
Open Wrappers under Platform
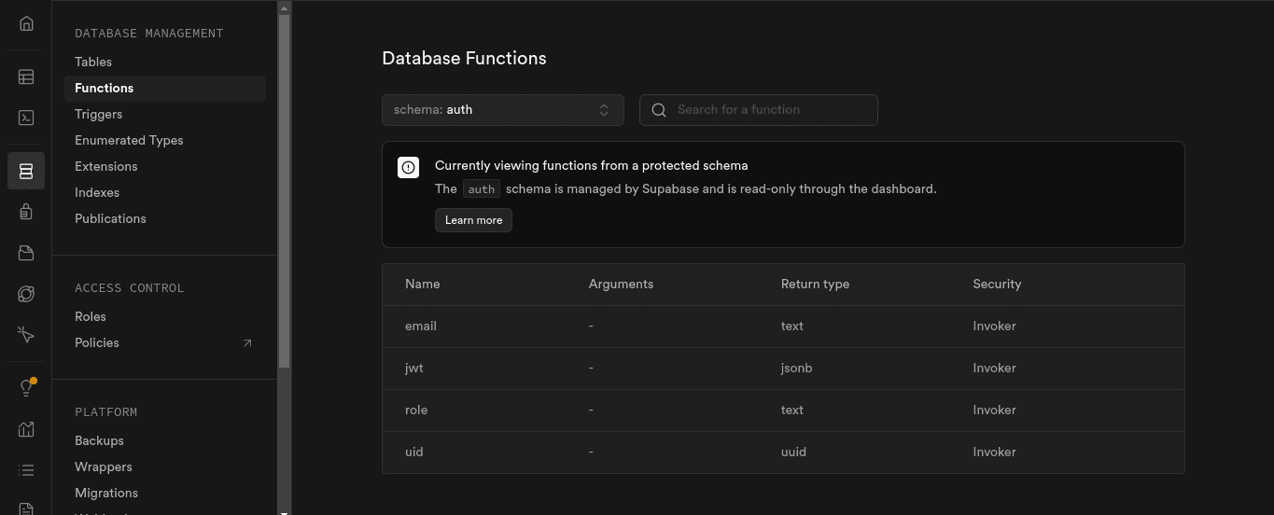pyautogui.click(x=104, y=466)
